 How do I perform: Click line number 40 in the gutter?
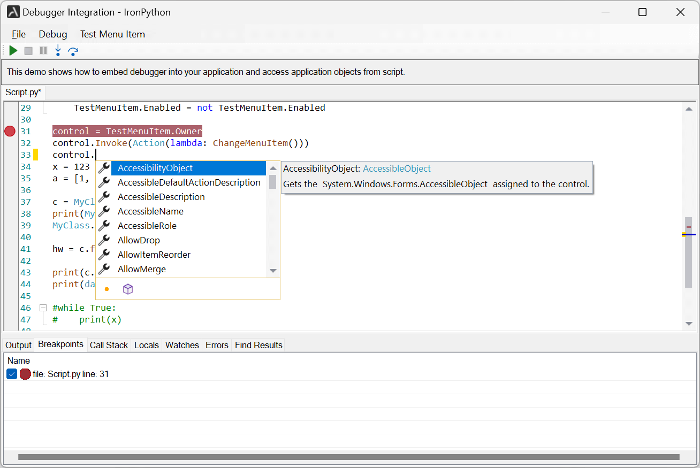(x=26, y=237)
